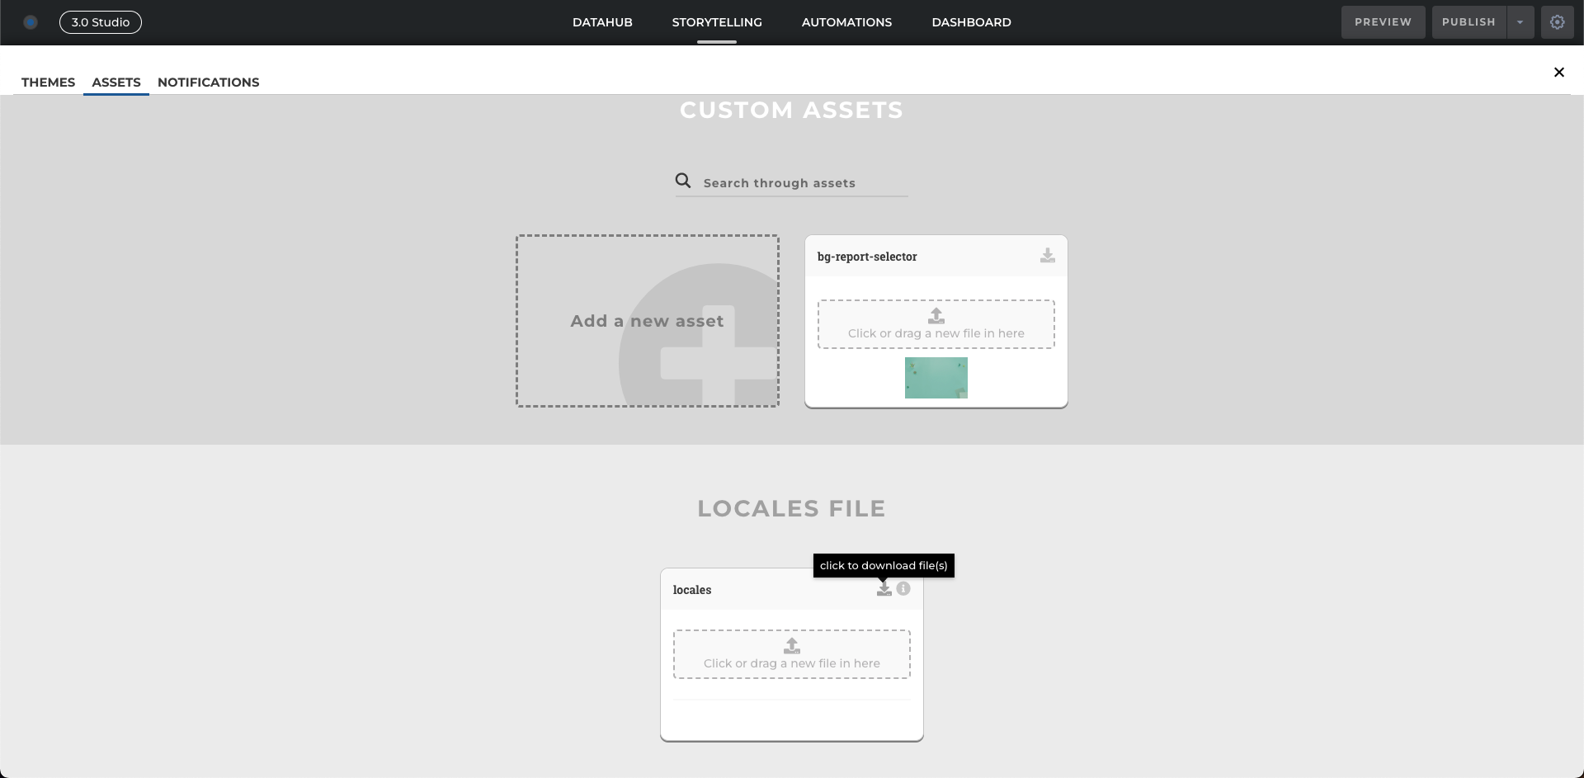The width and height of the screenshot is (1584, 778).
Task: Click the PUBLISH button
Action: pos(1468,22)
